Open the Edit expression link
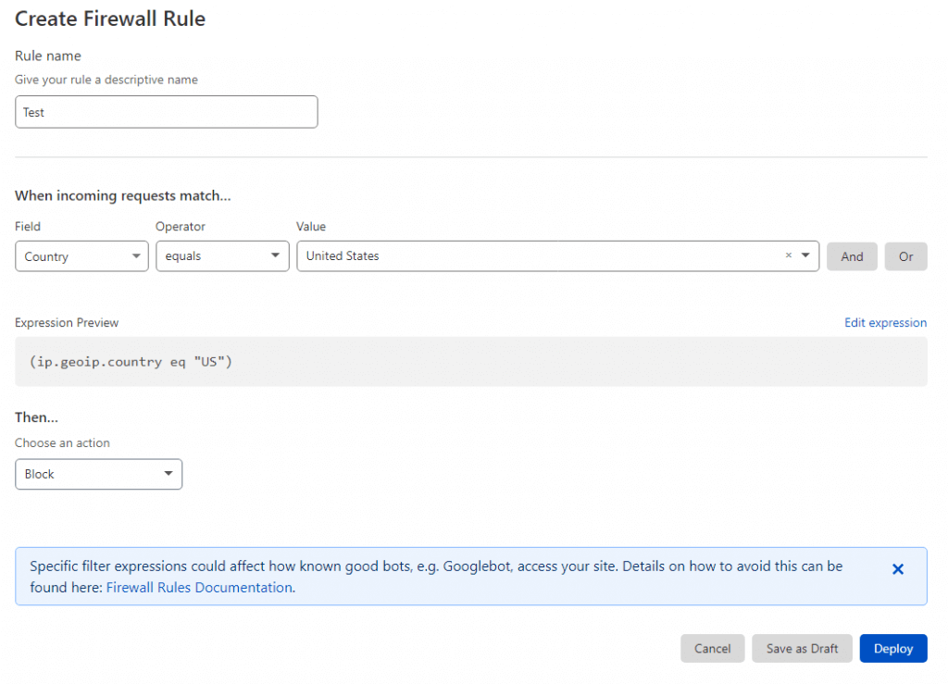 point(885,323)
